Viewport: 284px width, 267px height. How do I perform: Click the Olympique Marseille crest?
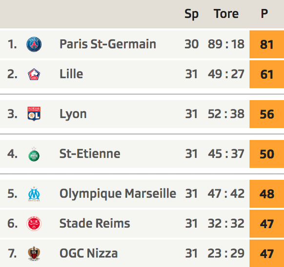(x=34, y=194)
